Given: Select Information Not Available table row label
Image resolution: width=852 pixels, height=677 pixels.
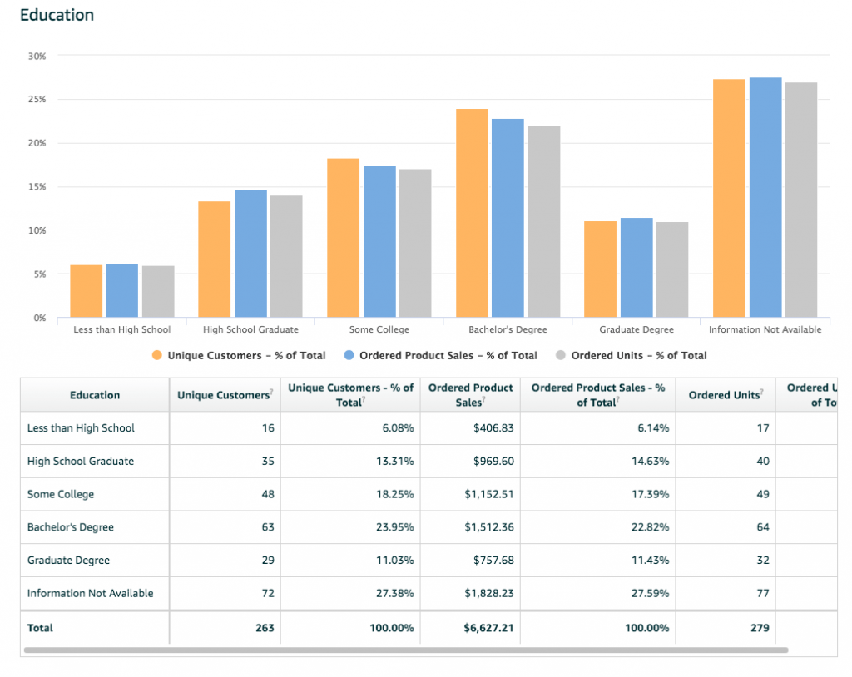Looking at the screenshot, I should (x=90, y=593).
